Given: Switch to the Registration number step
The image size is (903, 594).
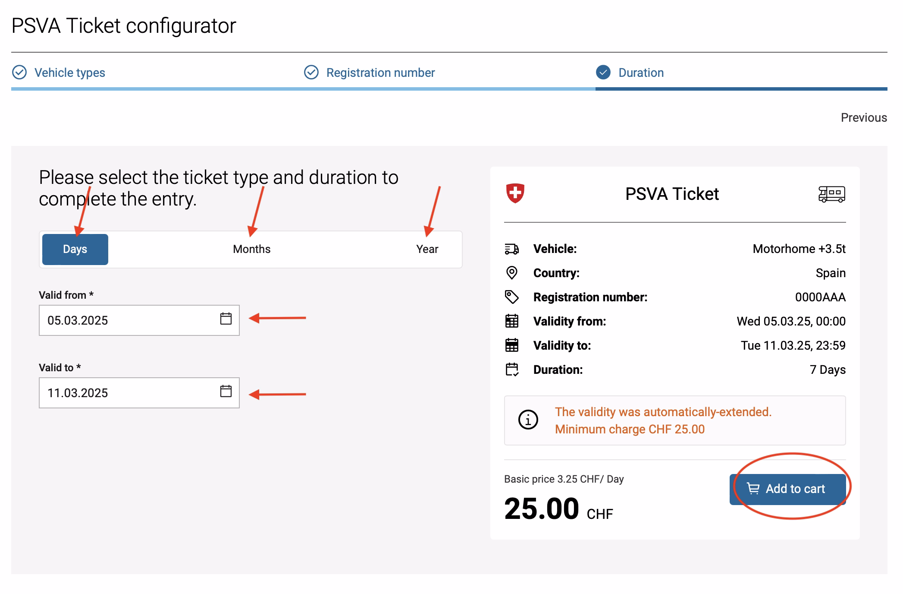Looking at the screenshot, I should [x=380, y=73].
